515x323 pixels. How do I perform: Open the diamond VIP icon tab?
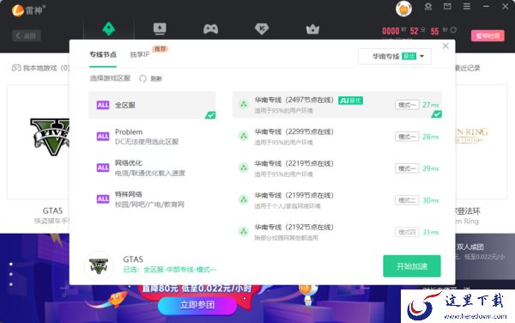262,29
